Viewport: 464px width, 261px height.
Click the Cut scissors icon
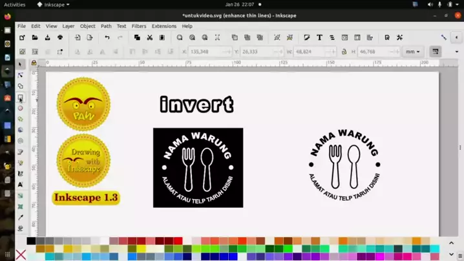click(149, 37)
